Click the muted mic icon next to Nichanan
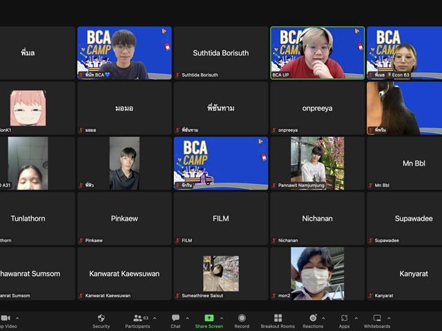442x331 pixels. [274, 241]
